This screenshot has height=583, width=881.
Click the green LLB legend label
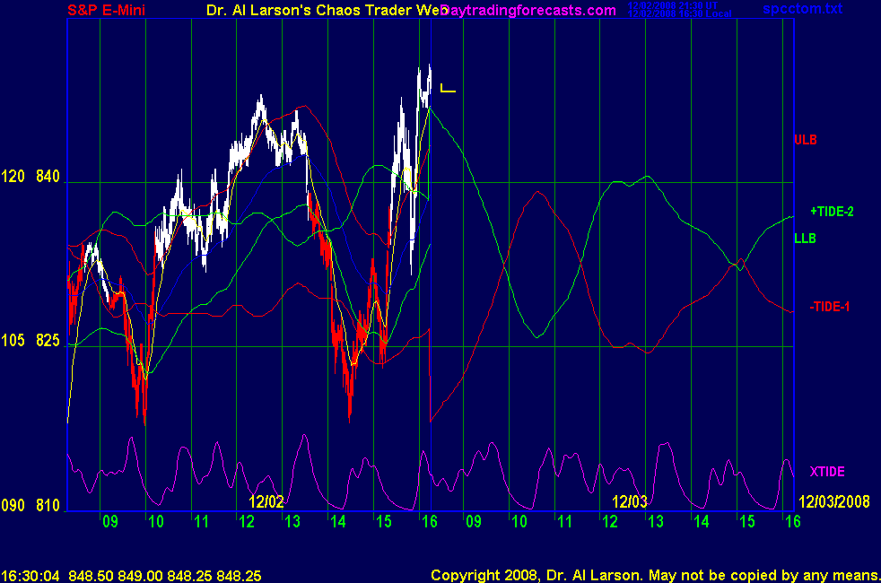coord(804,239)
